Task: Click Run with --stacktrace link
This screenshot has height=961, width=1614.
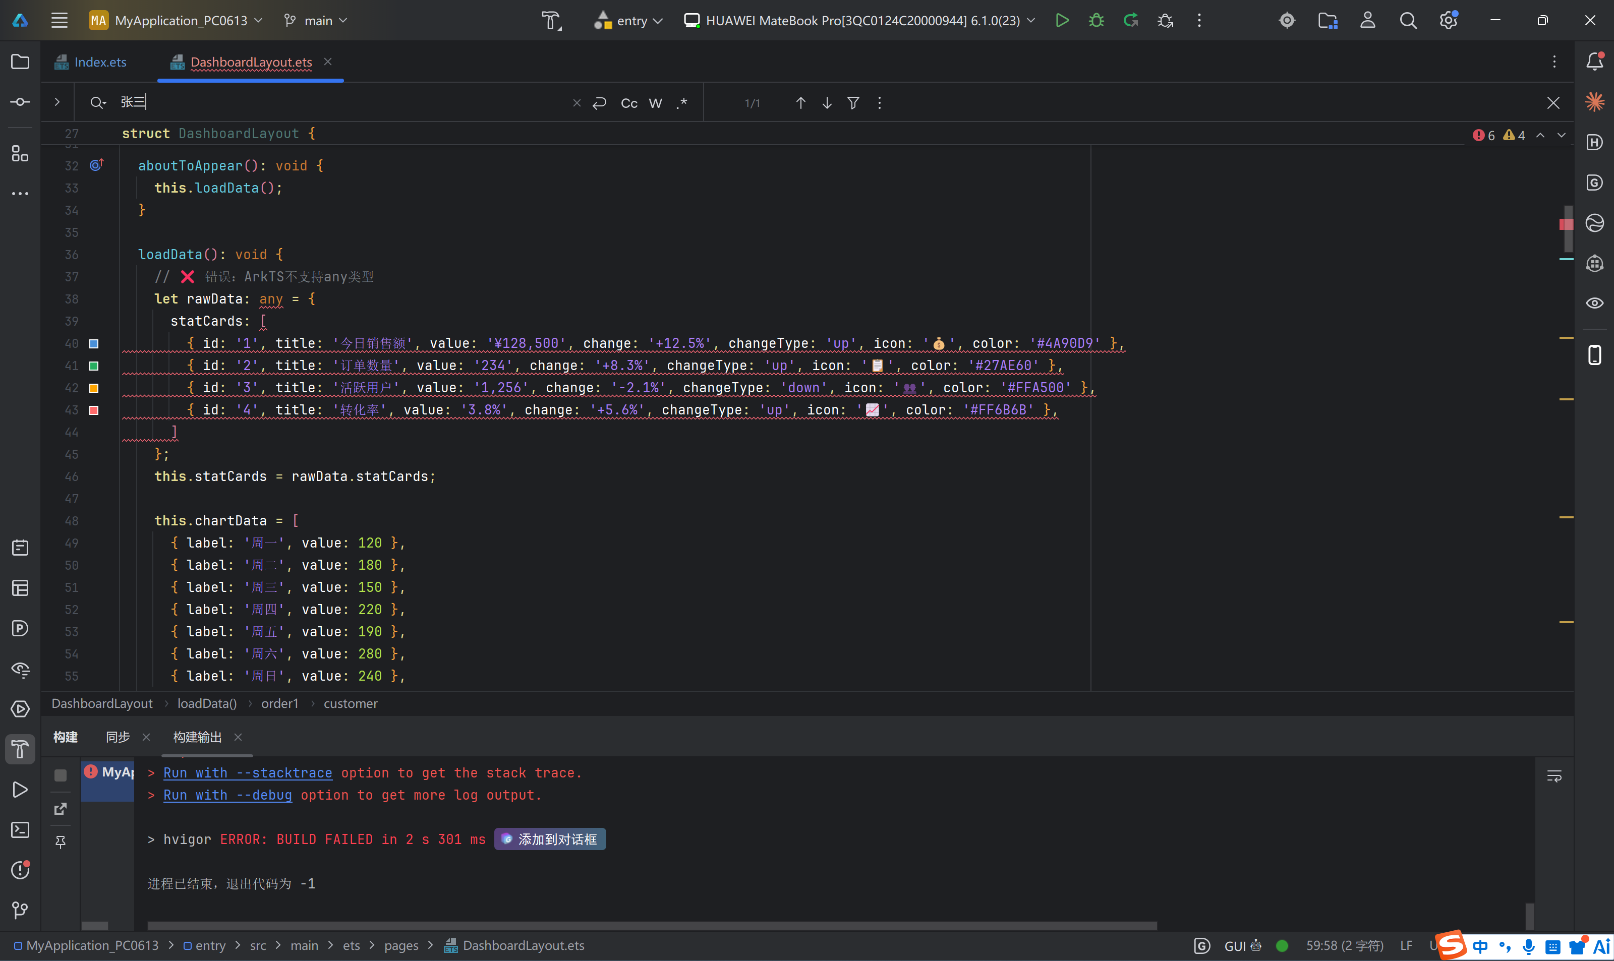Action: pos(248,772)
